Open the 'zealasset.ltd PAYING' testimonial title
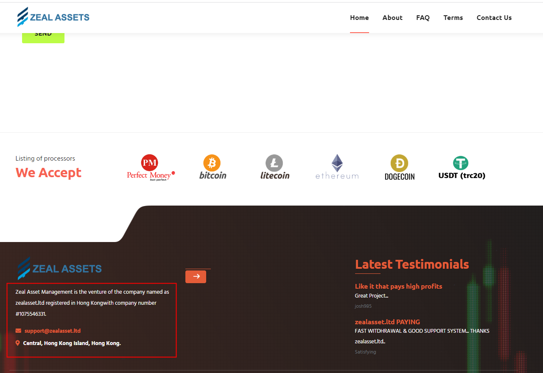The width and height of the screenshot is (543, 373). (x=387, y=322)
